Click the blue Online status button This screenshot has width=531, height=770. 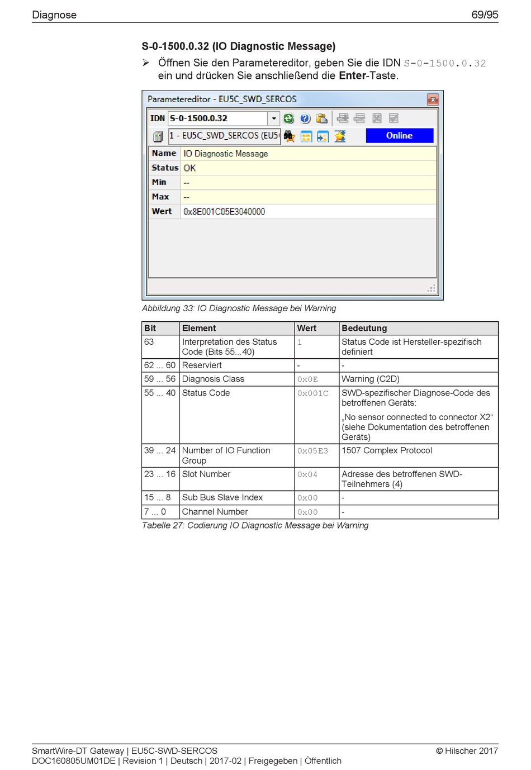point(399,136)
